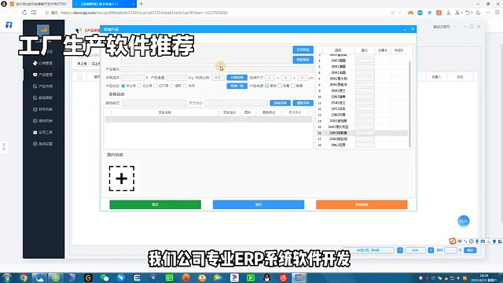Open the browser reading mode book icon
This screenshot has height=283, width=503.
pos(34,13)
